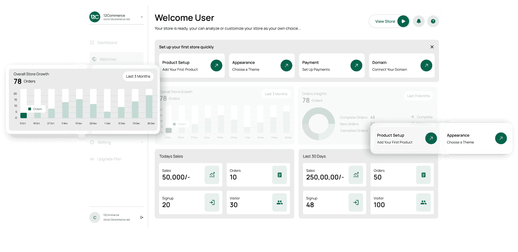
Task: Dismiss the store setup banner with the X
Action: [432, 47]
